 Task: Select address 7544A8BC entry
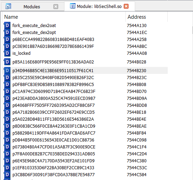(x=137, y=46)
